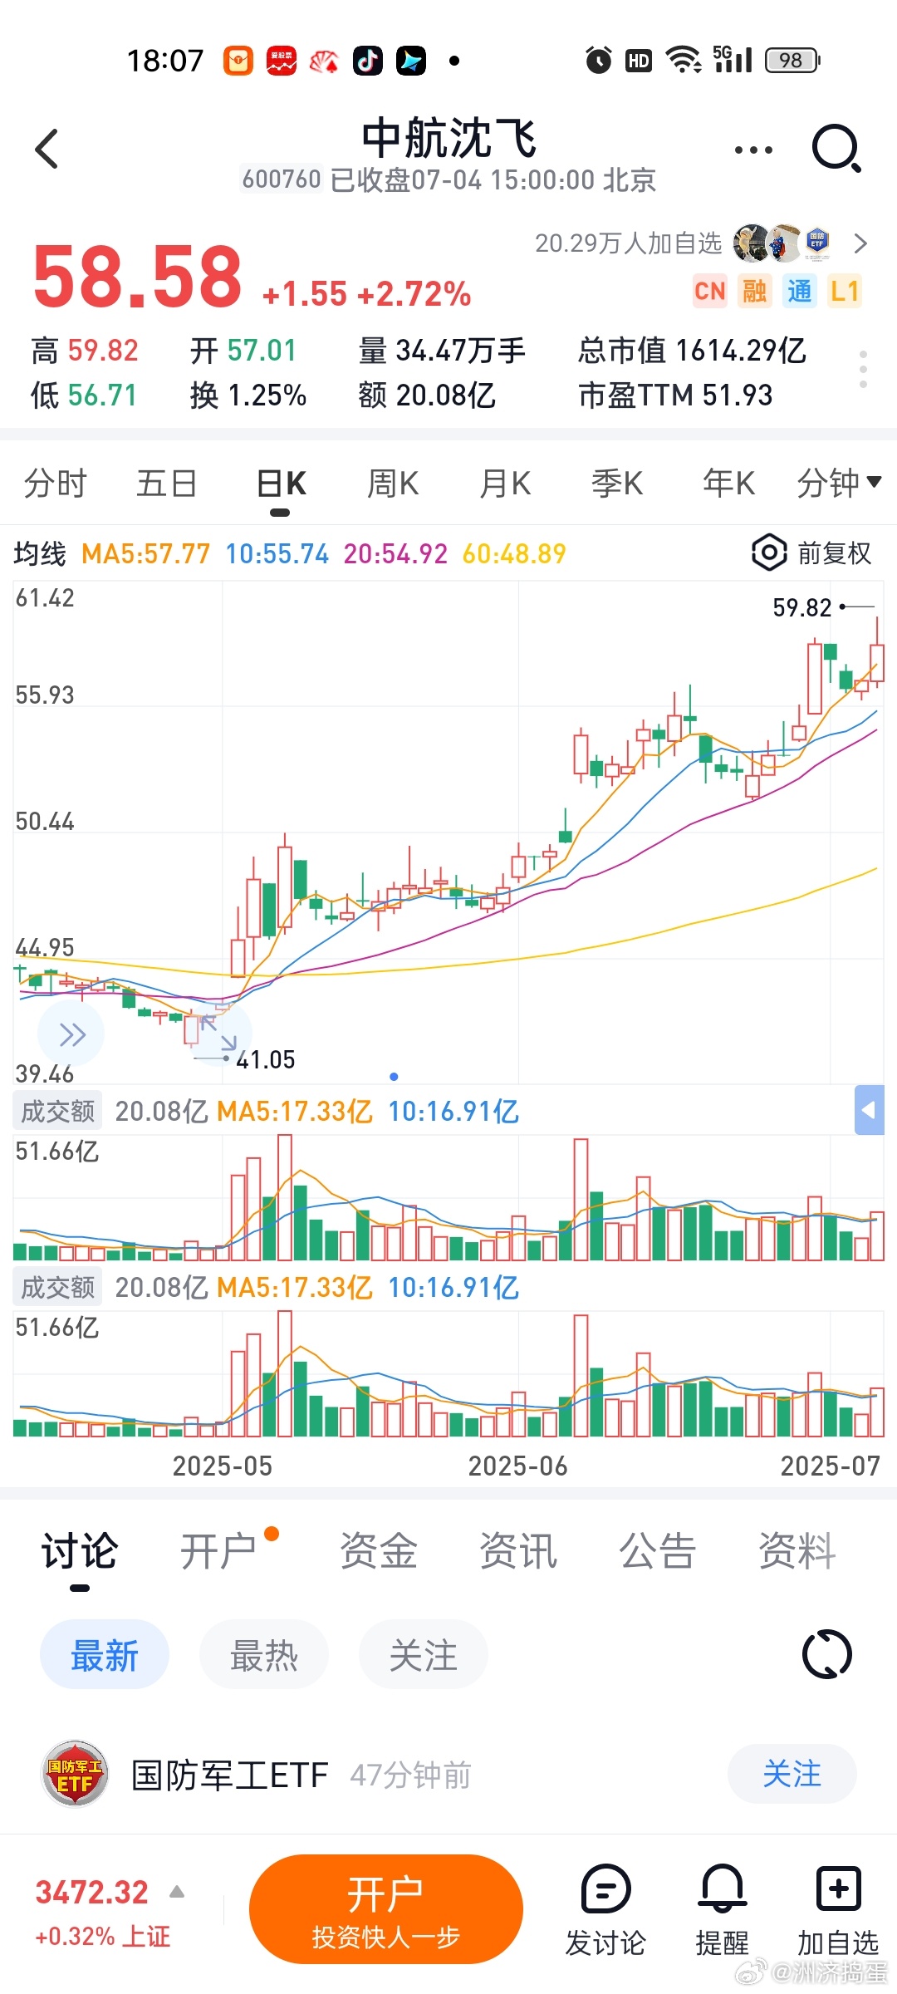Screen dimensions: 897x1994
Task: Refresh the discussion list
Action: [x=827, y=1655]
